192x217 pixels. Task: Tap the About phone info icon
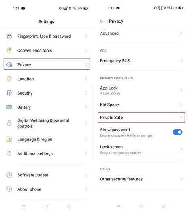tap(9, 189)
